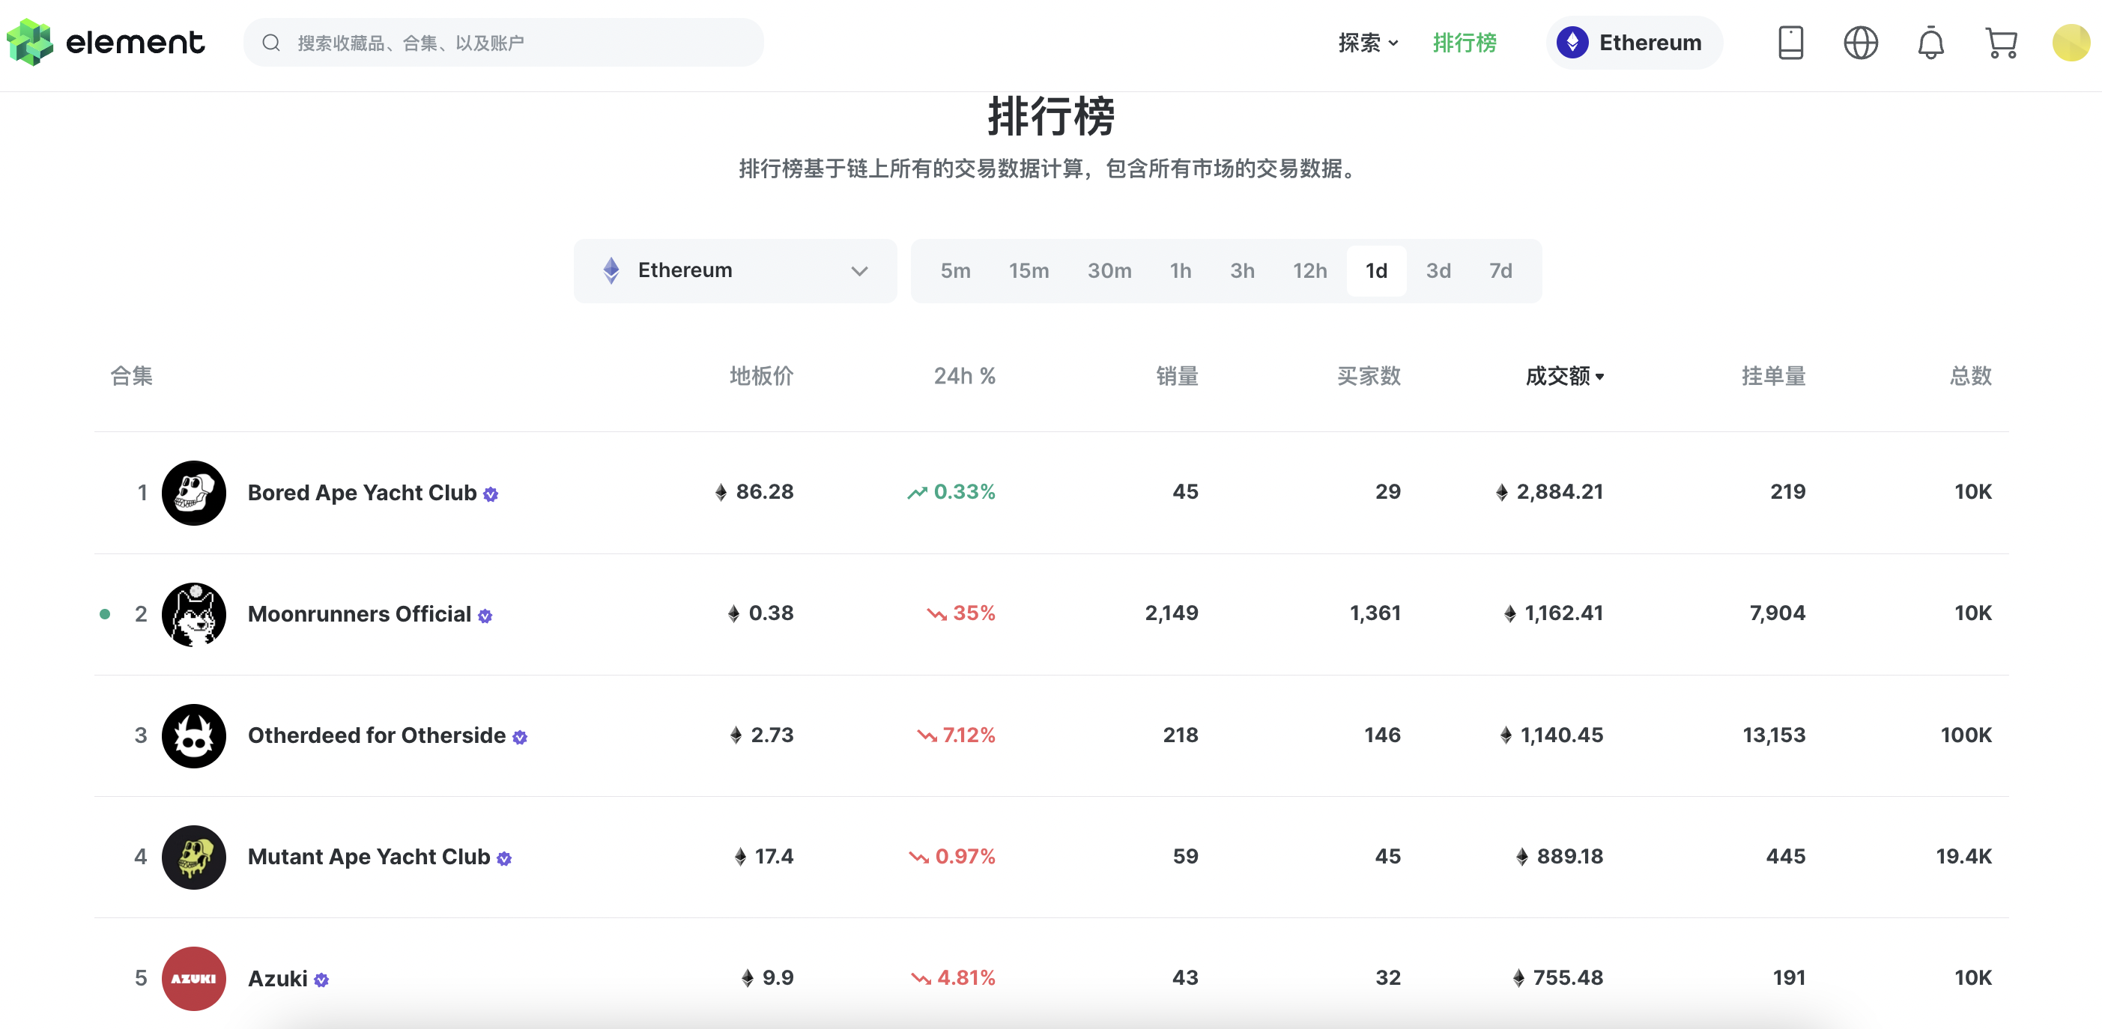Screen dimensions: 2102x1029
Task: Open Bored Ape Yacht Club collection
Action: (x=363, y=493)
